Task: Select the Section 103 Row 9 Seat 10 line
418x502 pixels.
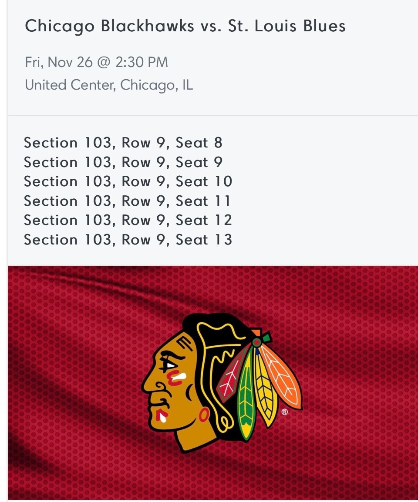Action: pos(128,181)
